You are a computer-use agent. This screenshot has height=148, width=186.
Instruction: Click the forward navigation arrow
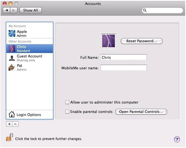pyautogui.click(x=14, y=10)
